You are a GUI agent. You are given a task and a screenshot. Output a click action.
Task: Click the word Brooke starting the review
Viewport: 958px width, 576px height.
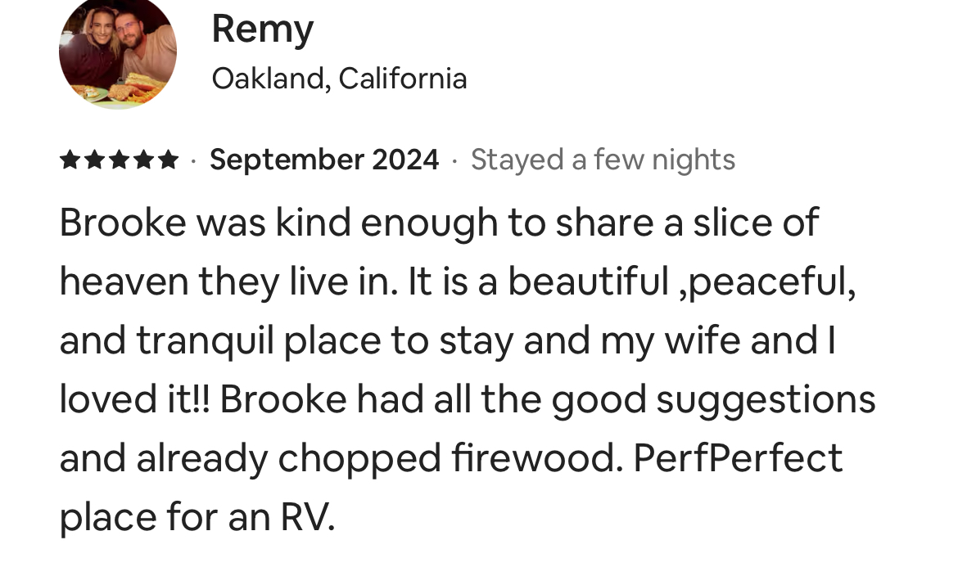pos(123,223)
